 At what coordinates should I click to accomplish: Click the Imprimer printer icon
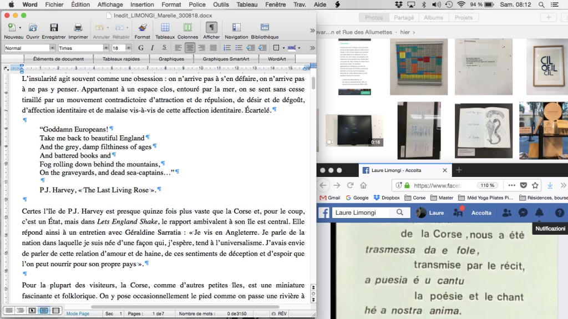(x=78, y=28)
